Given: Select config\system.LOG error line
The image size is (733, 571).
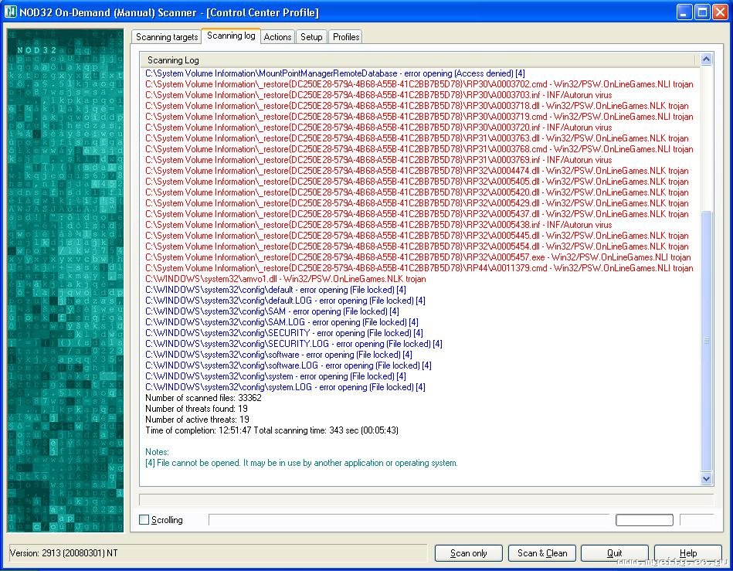Looking at the screenshot, I should click(x=285, y=387).
